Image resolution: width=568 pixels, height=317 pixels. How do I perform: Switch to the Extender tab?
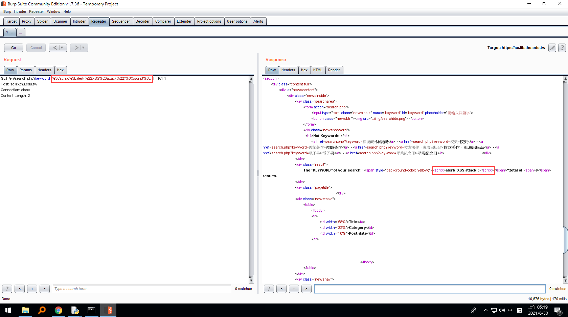184,21
